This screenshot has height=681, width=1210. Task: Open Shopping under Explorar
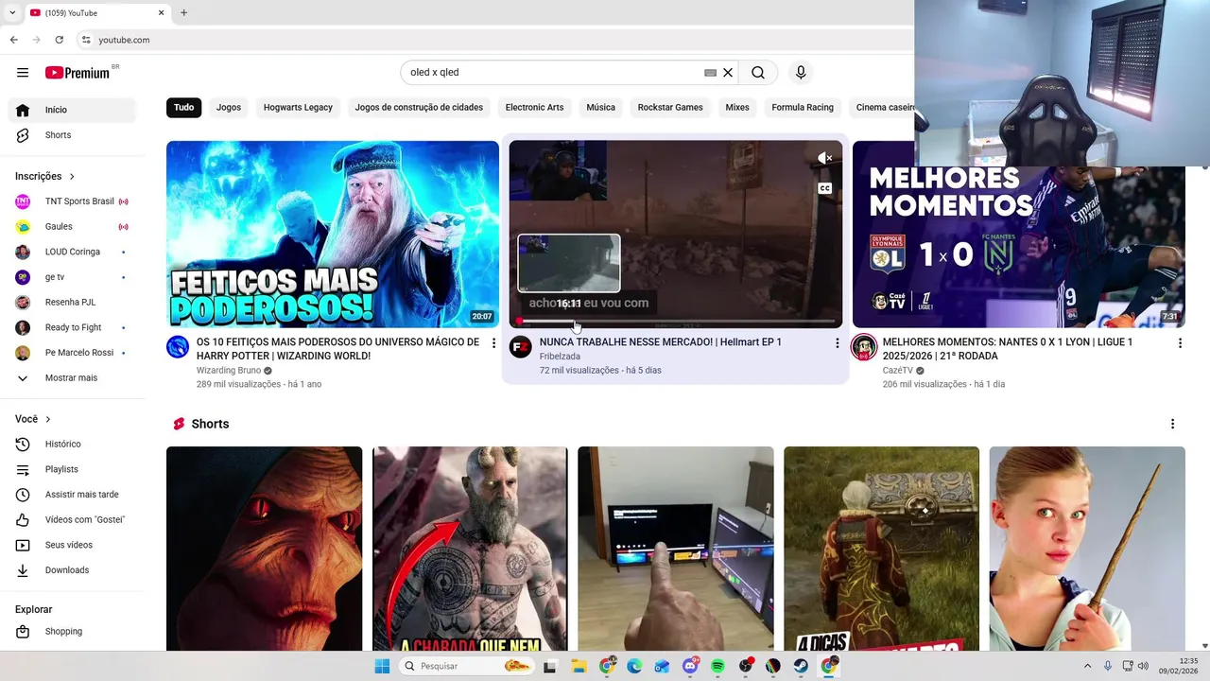tap(72, 632)
